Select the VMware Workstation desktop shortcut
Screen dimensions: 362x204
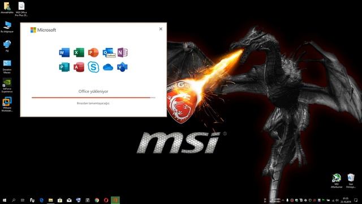pos(7,104)
